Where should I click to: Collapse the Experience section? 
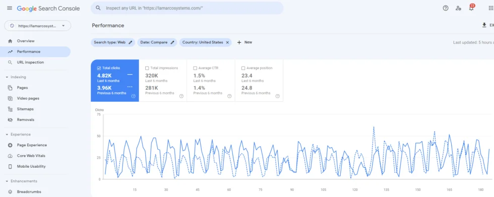(x=7, y=135)
